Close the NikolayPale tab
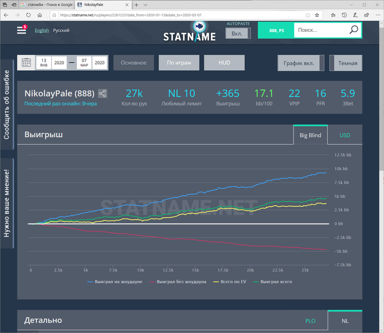Screen dimensions: 384x333 (127, 4)
